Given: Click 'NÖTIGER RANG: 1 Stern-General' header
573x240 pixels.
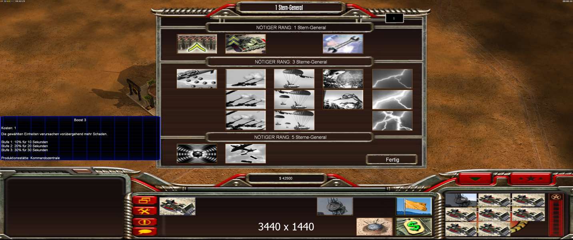Looking at the screenshot, I should [x=291, y=28].
